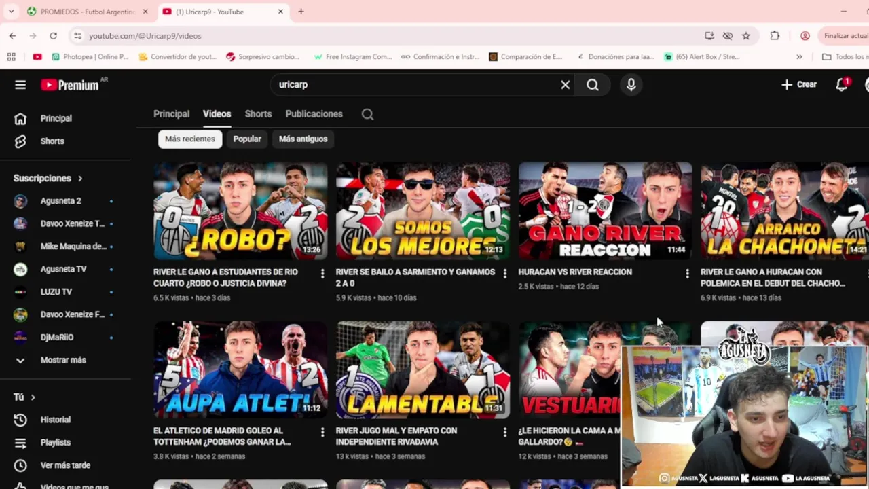
Task: Click the Crear plus button
Action: 799,84
